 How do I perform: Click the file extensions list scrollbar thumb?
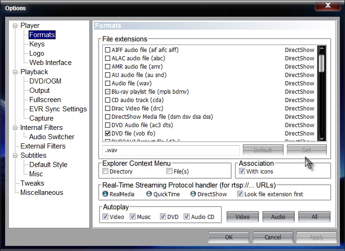click(x=321, y=63)
